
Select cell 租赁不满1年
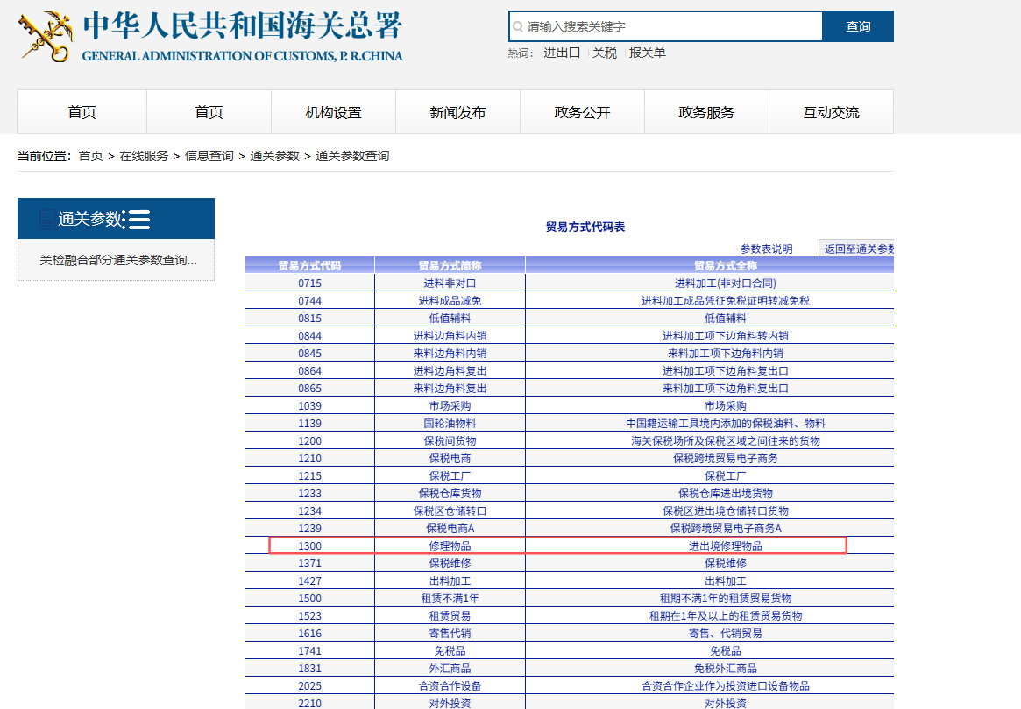(450, 599)
